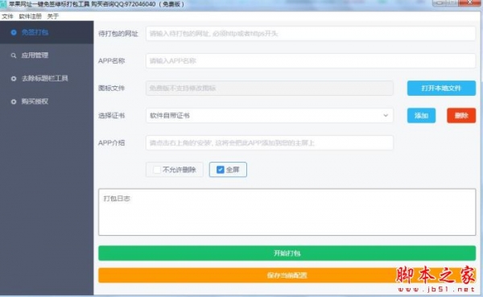Image resolution: width=483 pixels, height=297 pixels.
Task: Click the gear icon beside 购买授权
Action: (x=14, y=101)
